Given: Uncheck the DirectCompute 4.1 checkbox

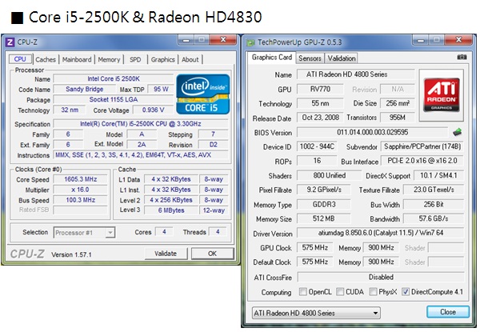Looking at the screenshot, I should click(x=406, y=292).
